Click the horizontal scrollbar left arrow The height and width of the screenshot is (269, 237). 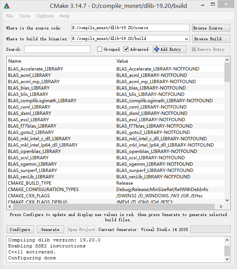coord(10,207)
